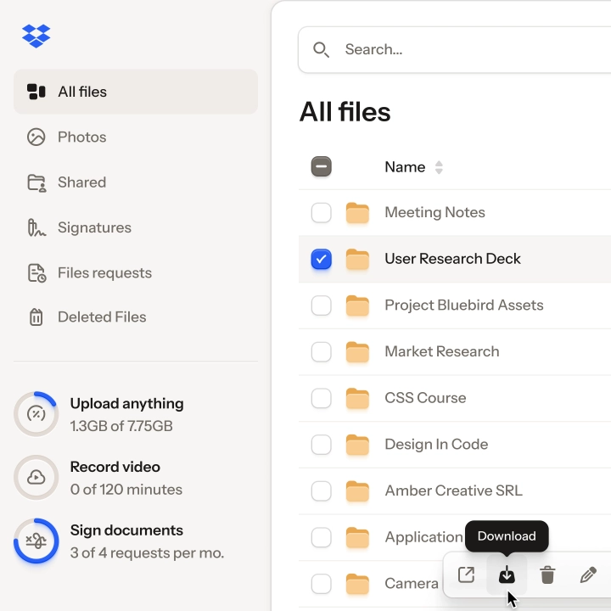The height and width of the screenshot is (611, 611).
Task: Click the Photos sidebar icon
Action: tap(36, 137)
